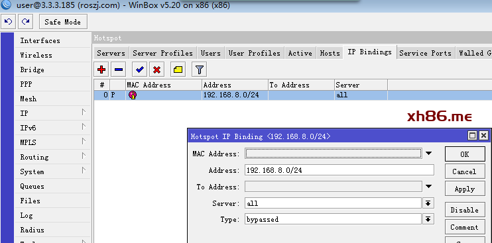492x243 pixels.
Task: Switch to the Servers tab
Action: point(111,53)
